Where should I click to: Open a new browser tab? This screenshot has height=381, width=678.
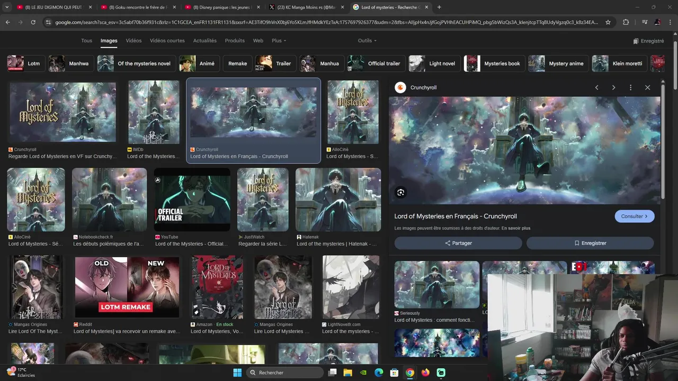point(439,7)
